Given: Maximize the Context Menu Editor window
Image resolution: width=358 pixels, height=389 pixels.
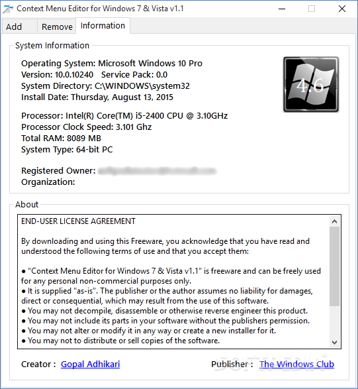Looking at the screenshot, I should click(312, 9).
